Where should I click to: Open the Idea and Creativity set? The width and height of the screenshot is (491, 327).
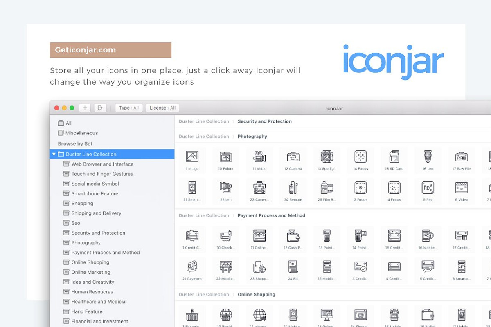click(x=88, y=282)
